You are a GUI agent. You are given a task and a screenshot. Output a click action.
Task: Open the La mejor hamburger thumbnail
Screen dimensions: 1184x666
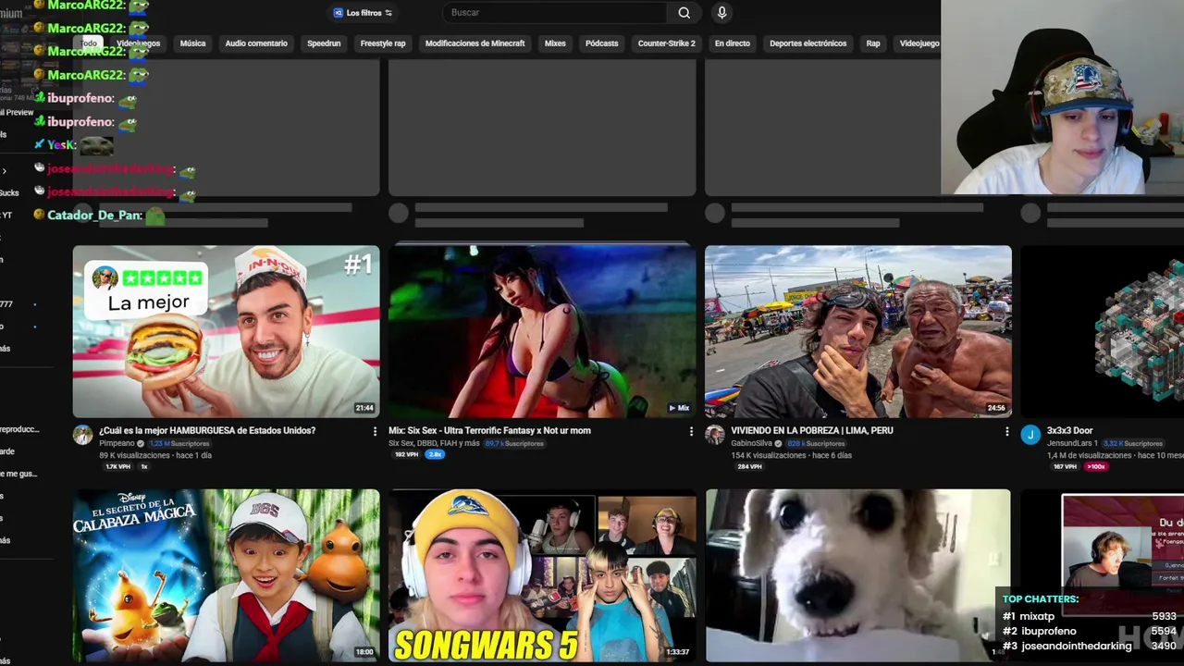(x=226, y=331)
